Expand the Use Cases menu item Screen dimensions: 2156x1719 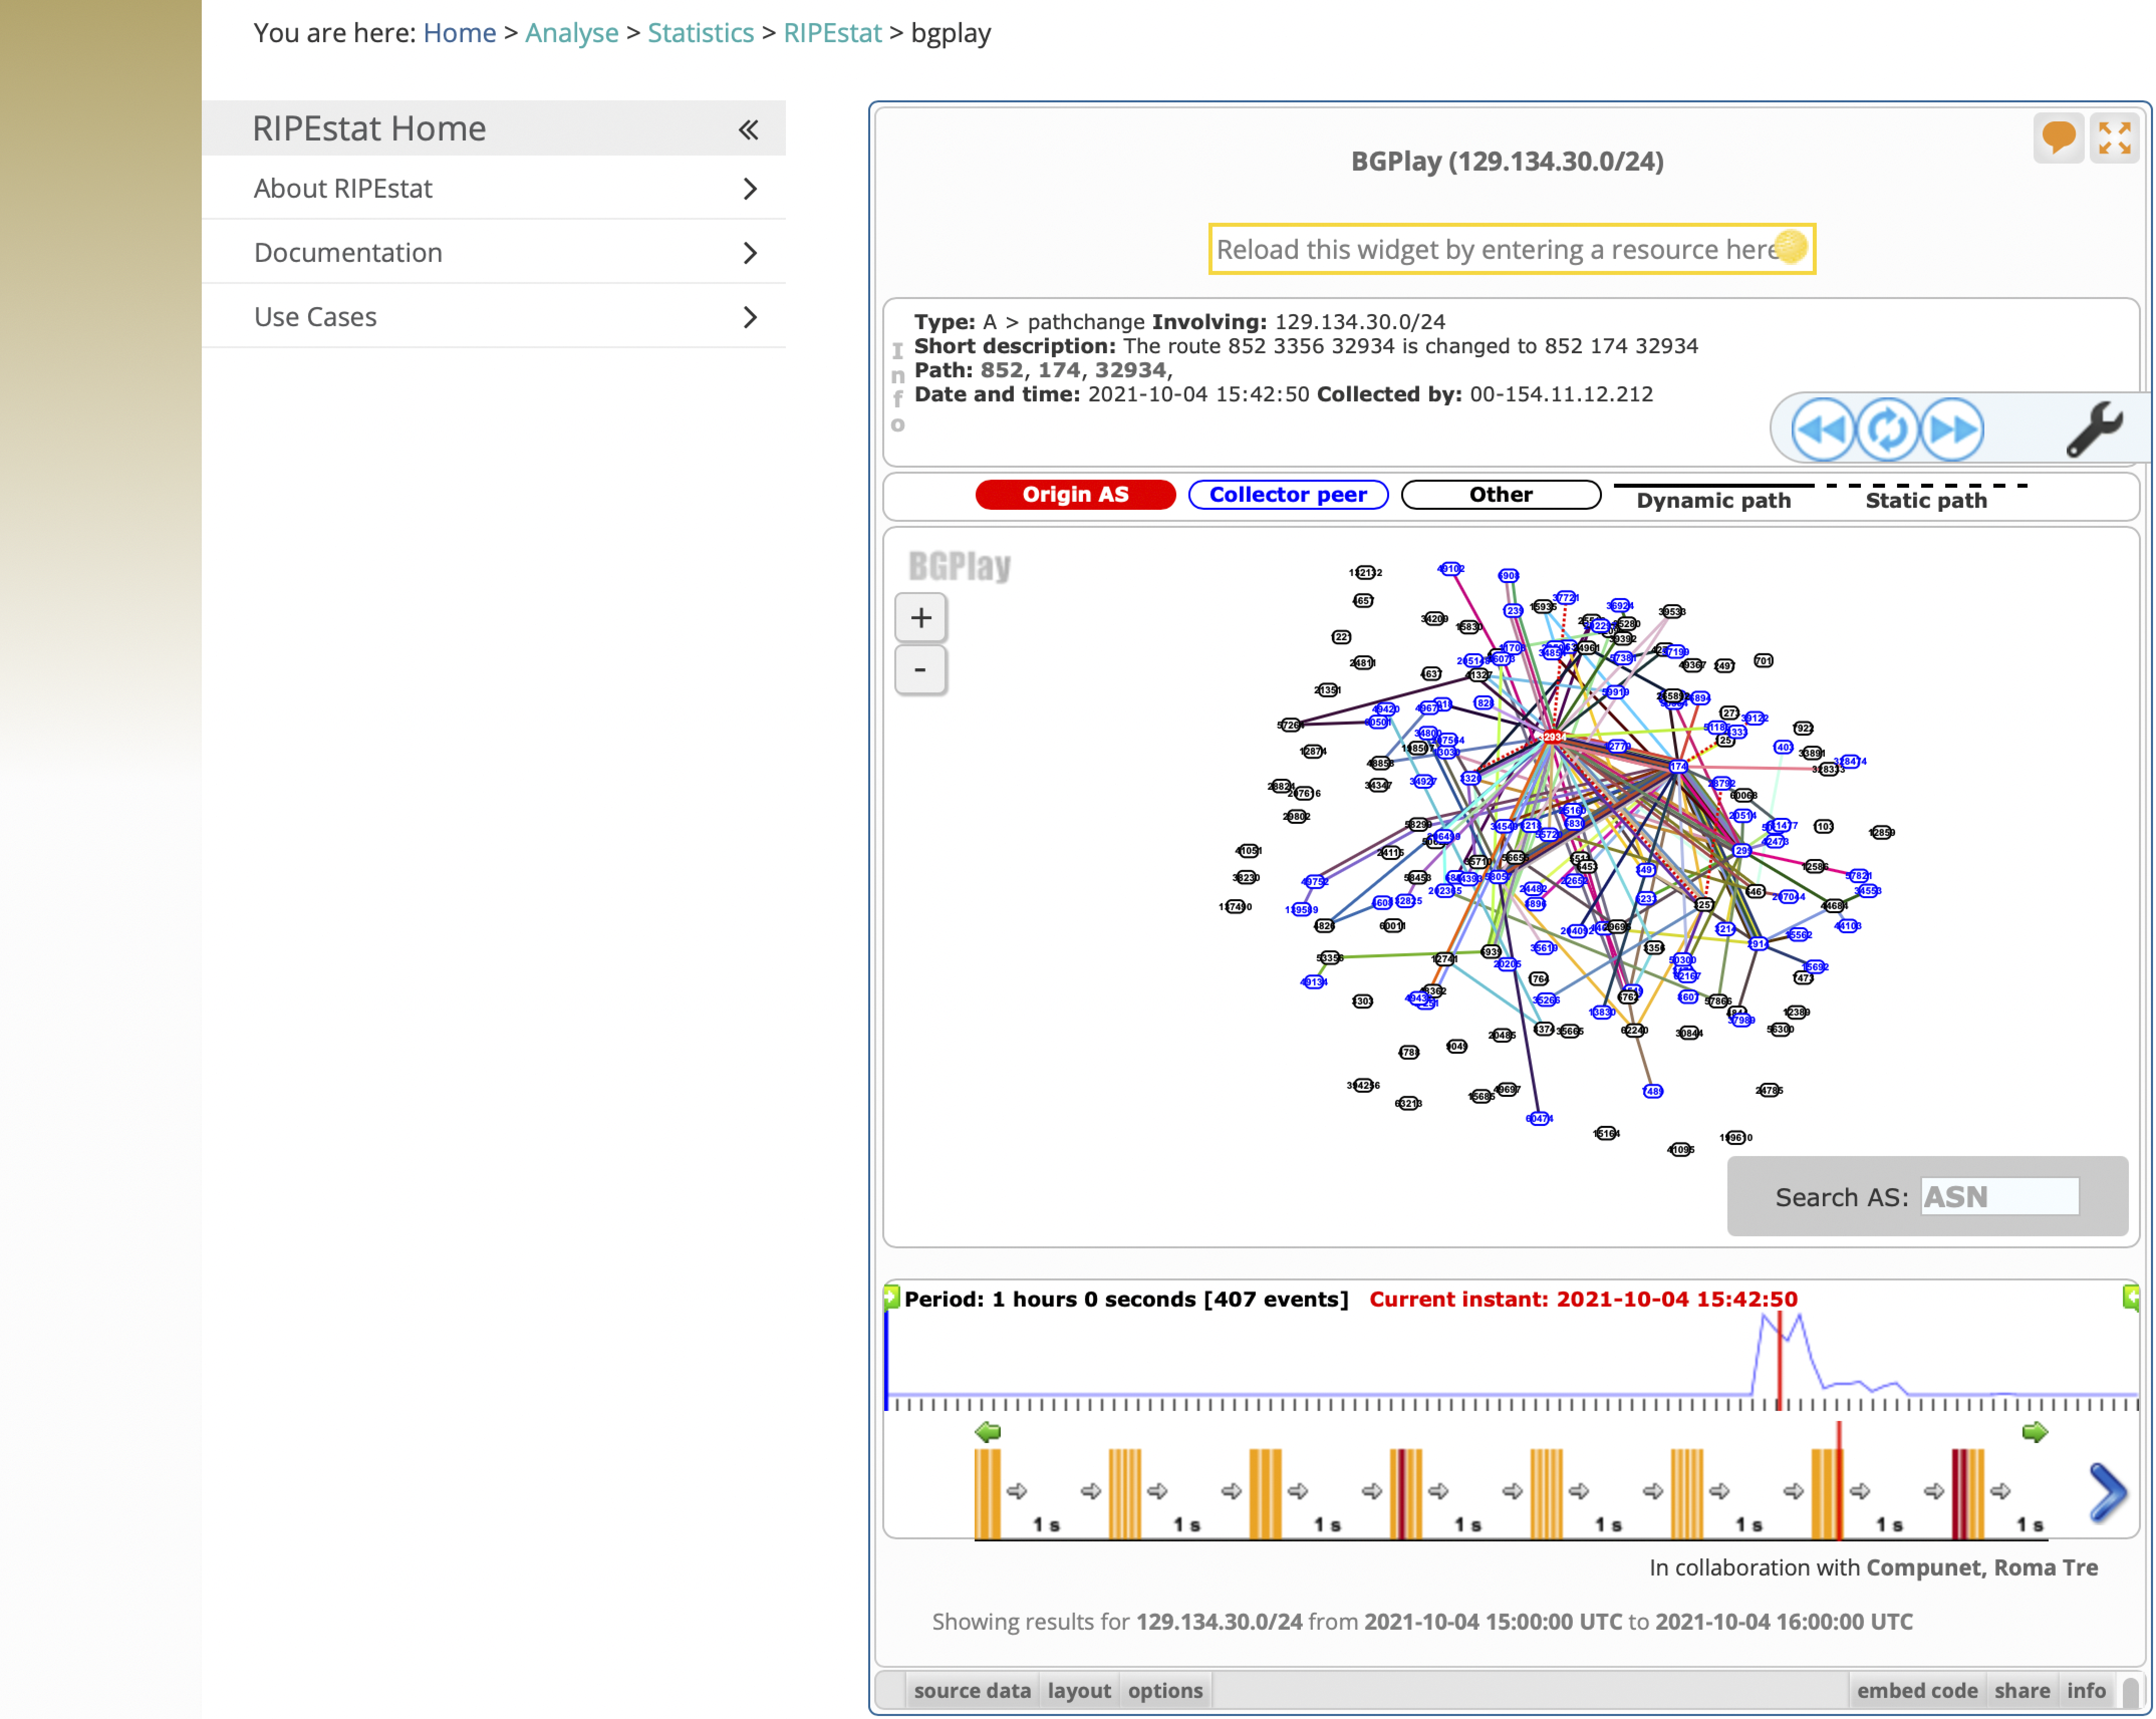(x=750, y=317)
